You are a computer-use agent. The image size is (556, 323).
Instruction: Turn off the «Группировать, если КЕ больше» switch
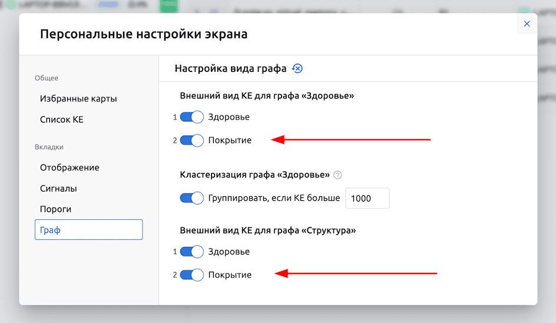click(192, 198)
